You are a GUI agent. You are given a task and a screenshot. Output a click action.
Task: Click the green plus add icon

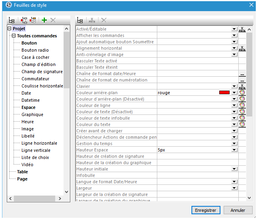point(44,20)
